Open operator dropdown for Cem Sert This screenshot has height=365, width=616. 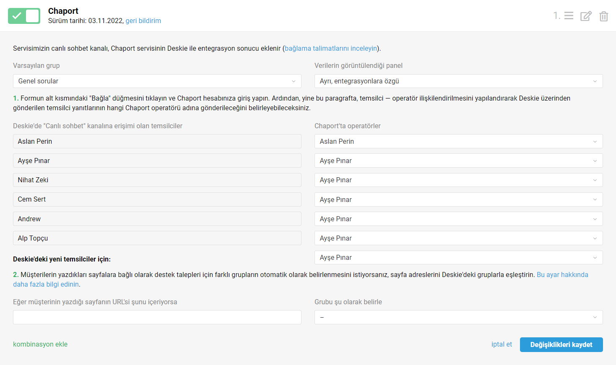coord(458,199)
